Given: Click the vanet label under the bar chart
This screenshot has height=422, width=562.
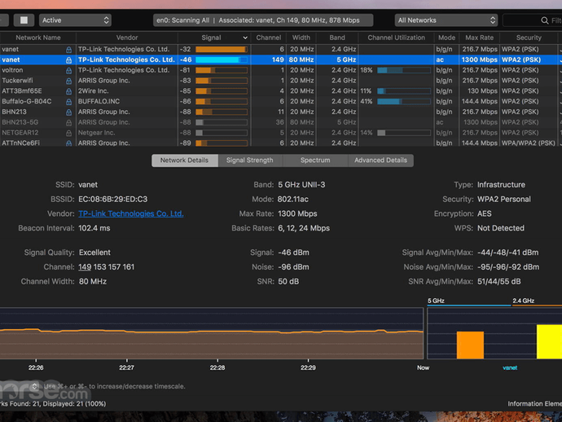Looking at the screenshot, I should 510,368.
